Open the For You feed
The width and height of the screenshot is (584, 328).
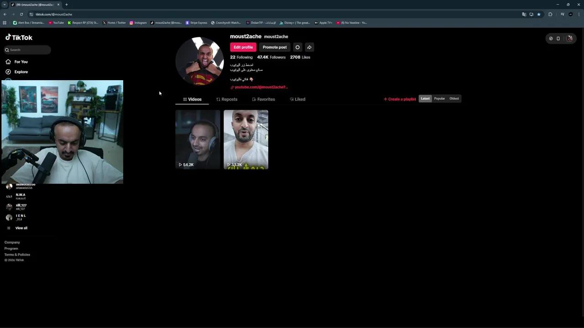(16, 61)
